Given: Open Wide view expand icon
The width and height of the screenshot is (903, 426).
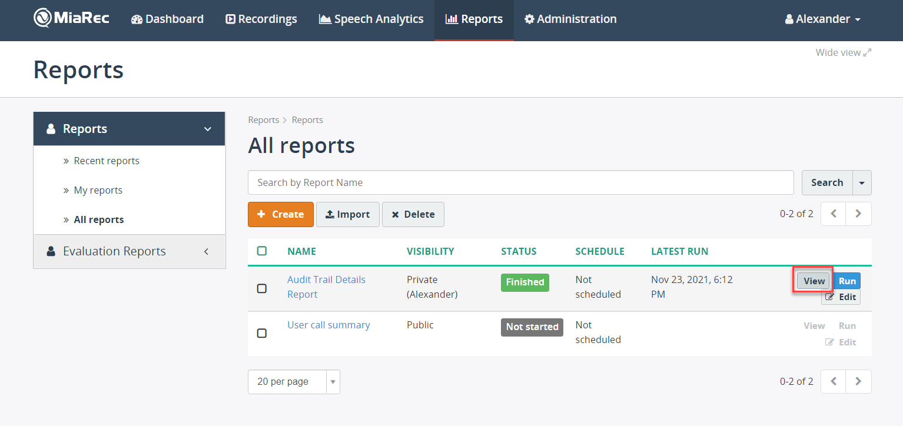Looking at the screenshot, I should tap(867, 52).
